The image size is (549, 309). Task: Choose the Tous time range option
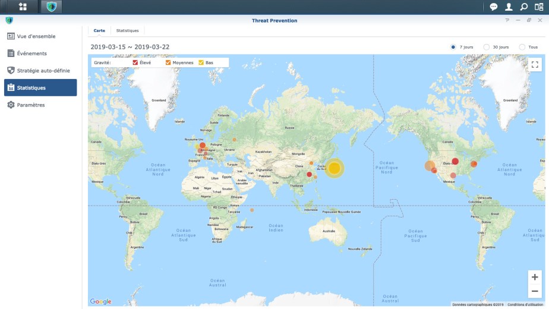pyautogui.click(x=522, y=47)
